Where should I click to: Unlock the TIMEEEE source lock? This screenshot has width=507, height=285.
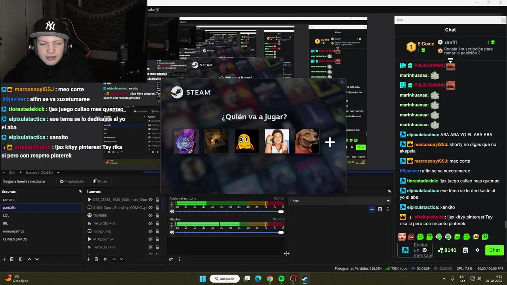pyautogui.click(x=157, y=215)
